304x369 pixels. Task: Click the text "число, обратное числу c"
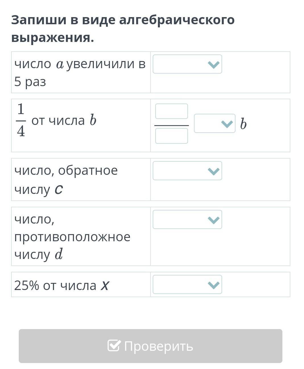click(x=66, y=180)
